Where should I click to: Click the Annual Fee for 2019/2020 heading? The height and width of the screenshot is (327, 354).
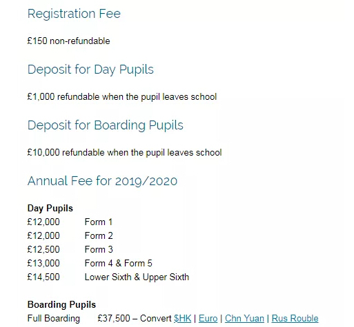click(x=102, y=181)
